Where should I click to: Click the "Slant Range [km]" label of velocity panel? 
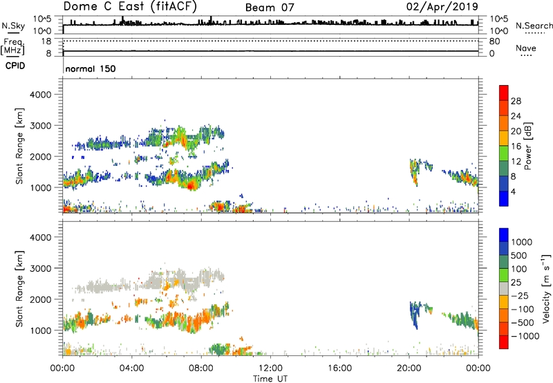coord(19,289)
